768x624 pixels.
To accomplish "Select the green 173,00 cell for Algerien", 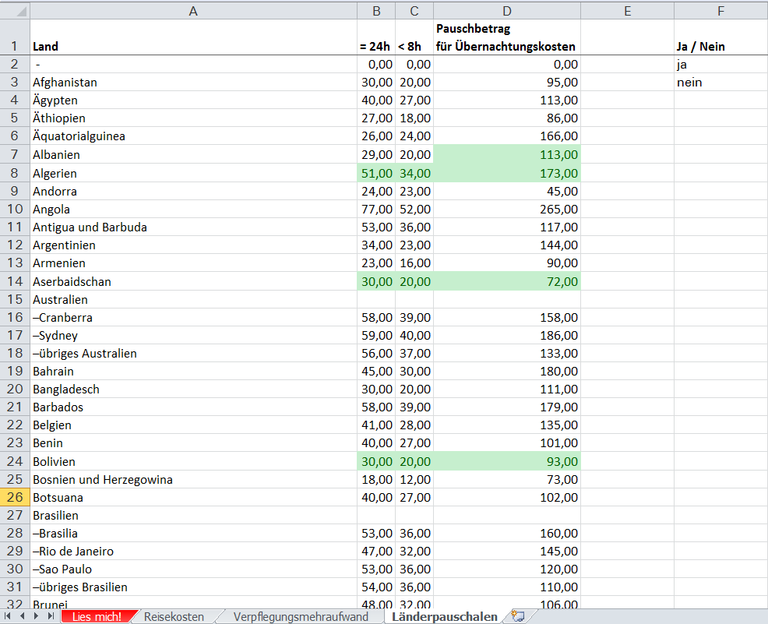I will (506, 173).
